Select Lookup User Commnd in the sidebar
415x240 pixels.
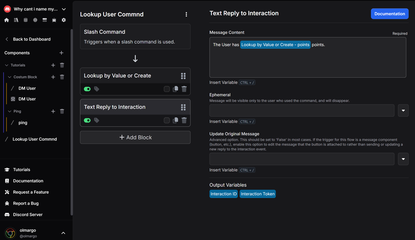point(35,139)
